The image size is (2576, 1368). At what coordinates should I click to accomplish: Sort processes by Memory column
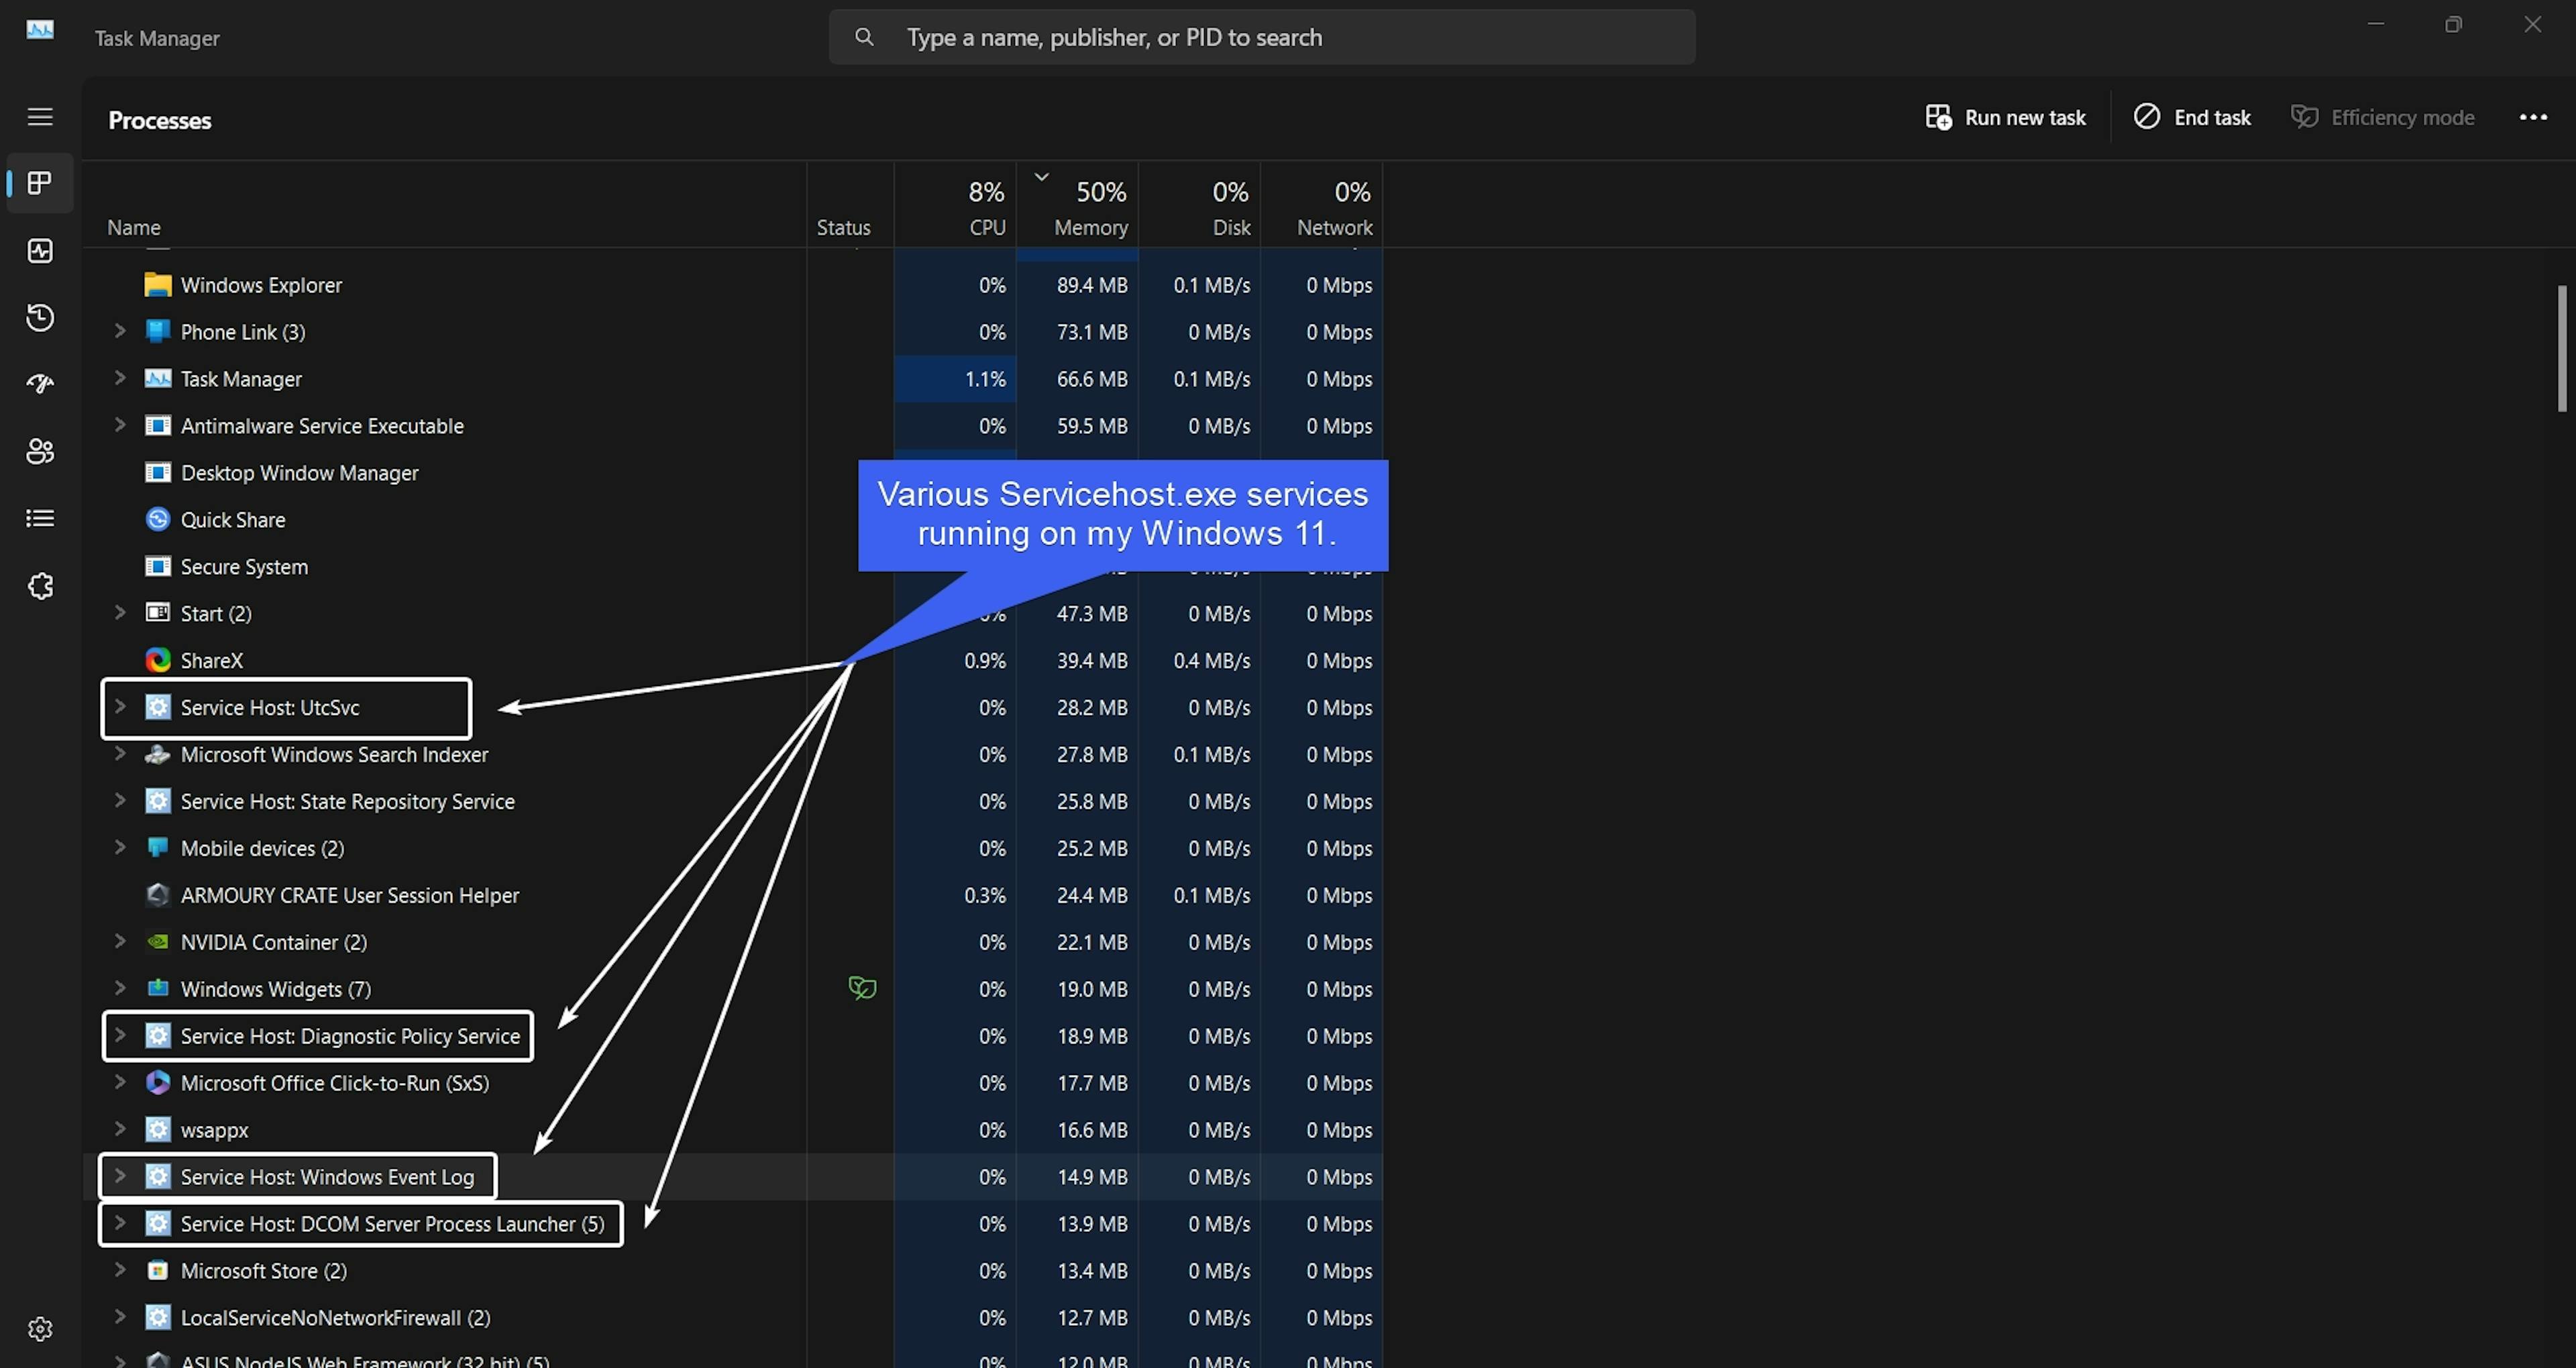click(x=1089, y=227)
